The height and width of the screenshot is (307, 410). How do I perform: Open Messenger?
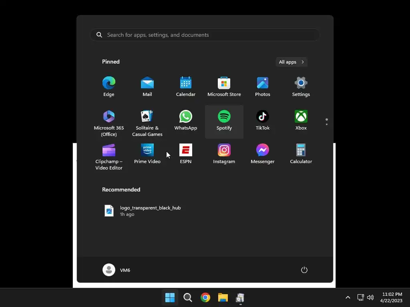[x=263, y=155]
